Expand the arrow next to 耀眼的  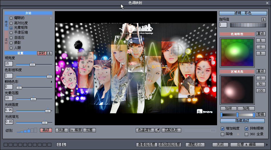pyautogui.click(x=51, y=18)
